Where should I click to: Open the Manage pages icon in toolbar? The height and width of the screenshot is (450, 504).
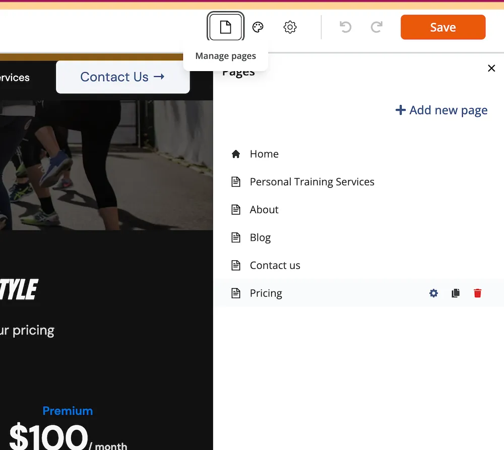coord(225,27)
